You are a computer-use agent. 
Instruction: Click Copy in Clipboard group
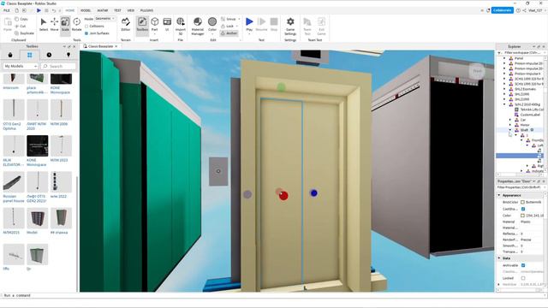click(x=21, y=19)
